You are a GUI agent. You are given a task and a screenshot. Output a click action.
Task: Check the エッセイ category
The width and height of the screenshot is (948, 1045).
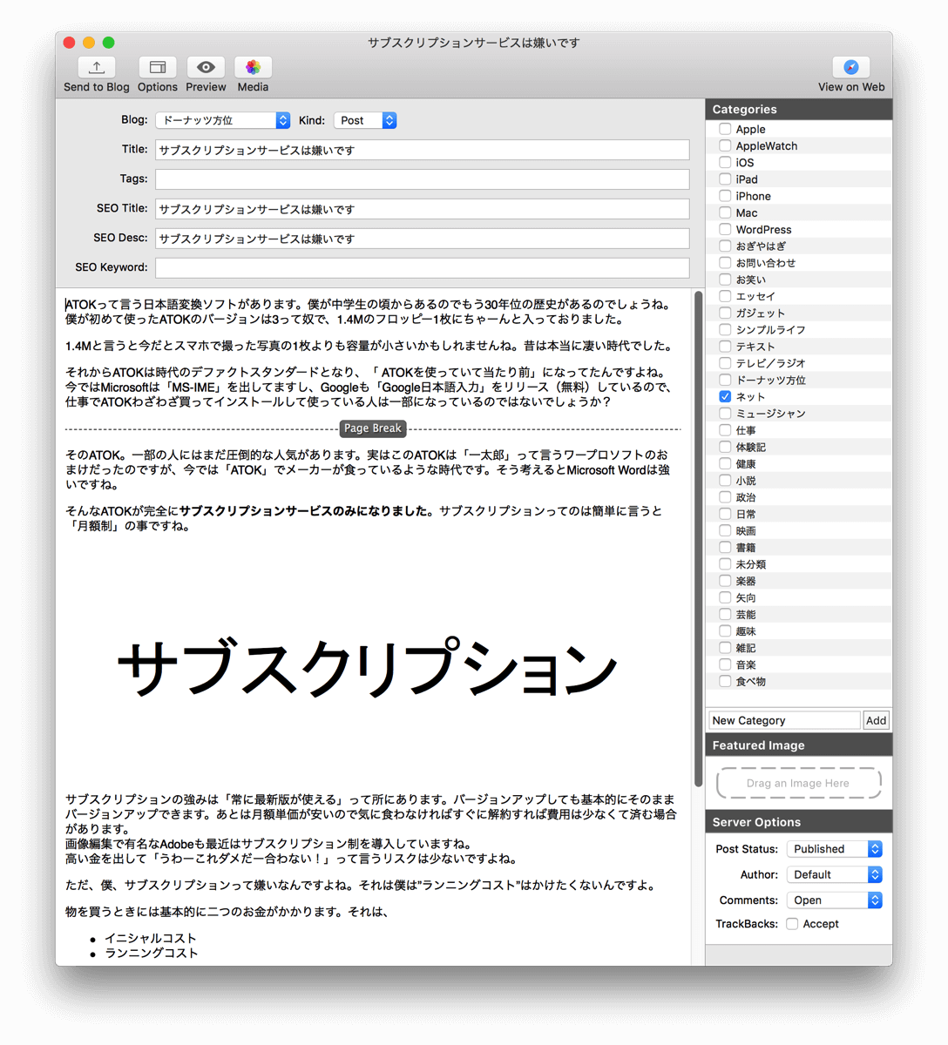[725, 296]
